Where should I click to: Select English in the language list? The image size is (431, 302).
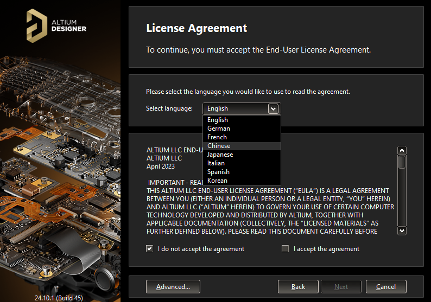[242, 120]
